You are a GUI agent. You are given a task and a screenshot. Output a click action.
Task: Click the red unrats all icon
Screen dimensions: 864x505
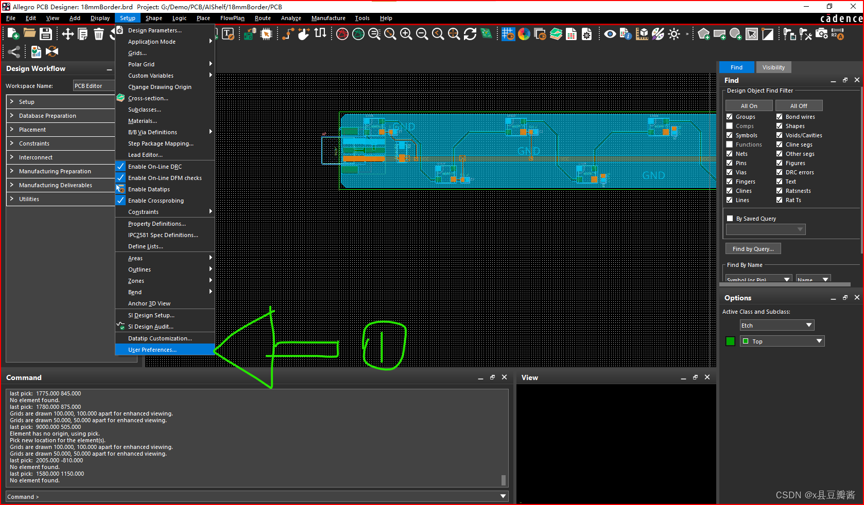click(x=342, y=34)
